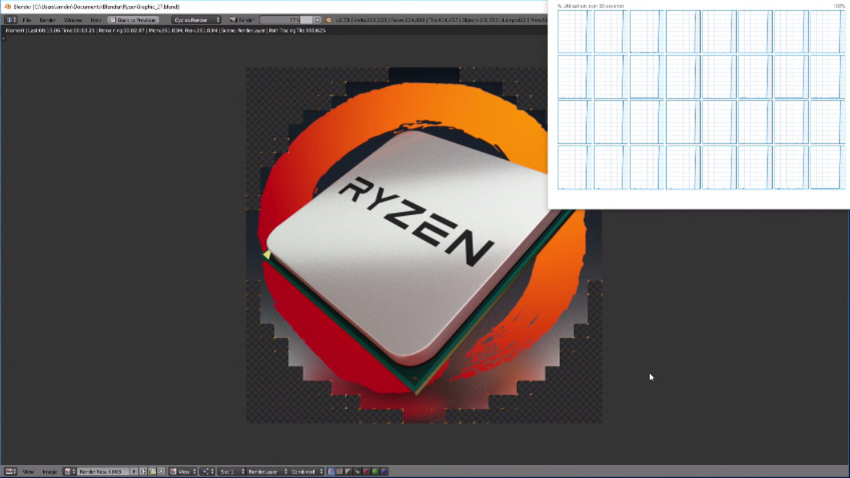Open the RenderLayer dropdown

268,471
